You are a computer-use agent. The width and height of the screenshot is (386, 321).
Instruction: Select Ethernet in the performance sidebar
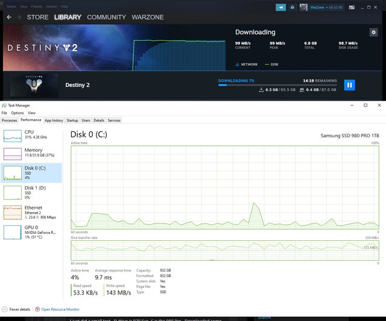point(31,213)
